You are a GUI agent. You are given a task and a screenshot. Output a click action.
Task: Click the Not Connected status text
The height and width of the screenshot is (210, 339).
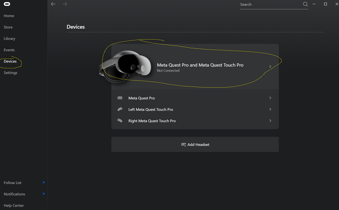tap(168, 70)
